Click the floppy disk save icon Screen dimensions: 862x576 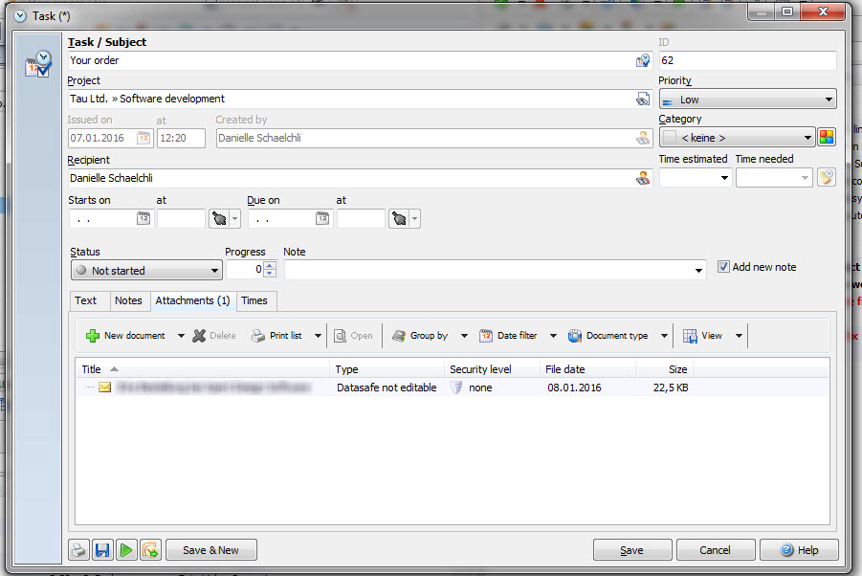coord(102,549)
